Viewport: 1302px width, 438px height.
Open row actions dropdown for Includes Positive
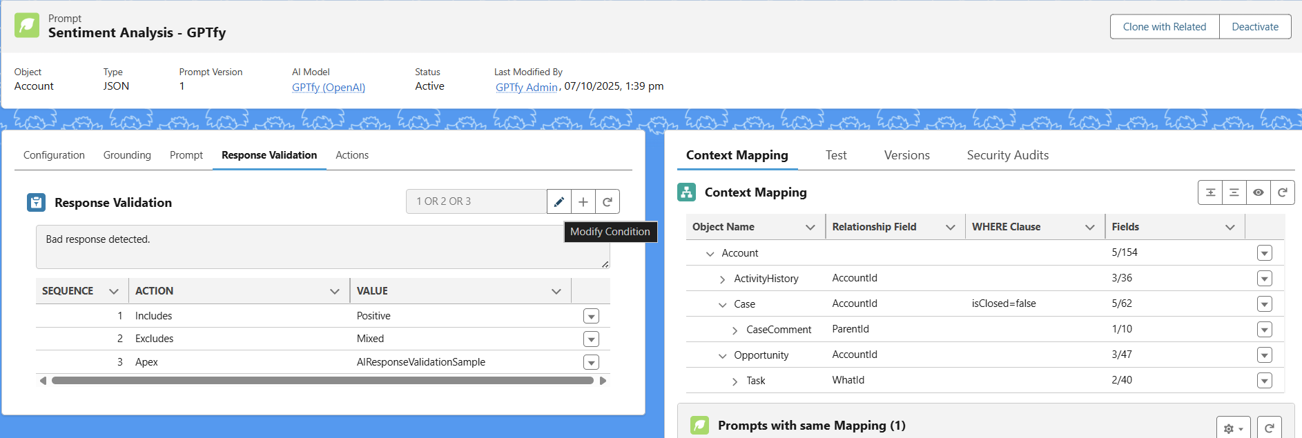pyautogui.click(x=591, y=317)
